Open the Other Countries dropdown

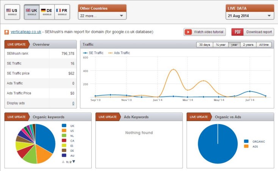pyautogui.click(x=102, y=16)
